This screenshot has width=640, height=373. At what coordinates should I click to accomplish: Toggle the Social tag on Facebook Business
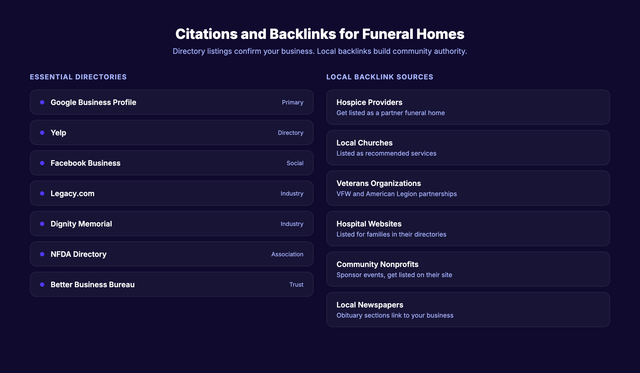(x=295, y=163)
